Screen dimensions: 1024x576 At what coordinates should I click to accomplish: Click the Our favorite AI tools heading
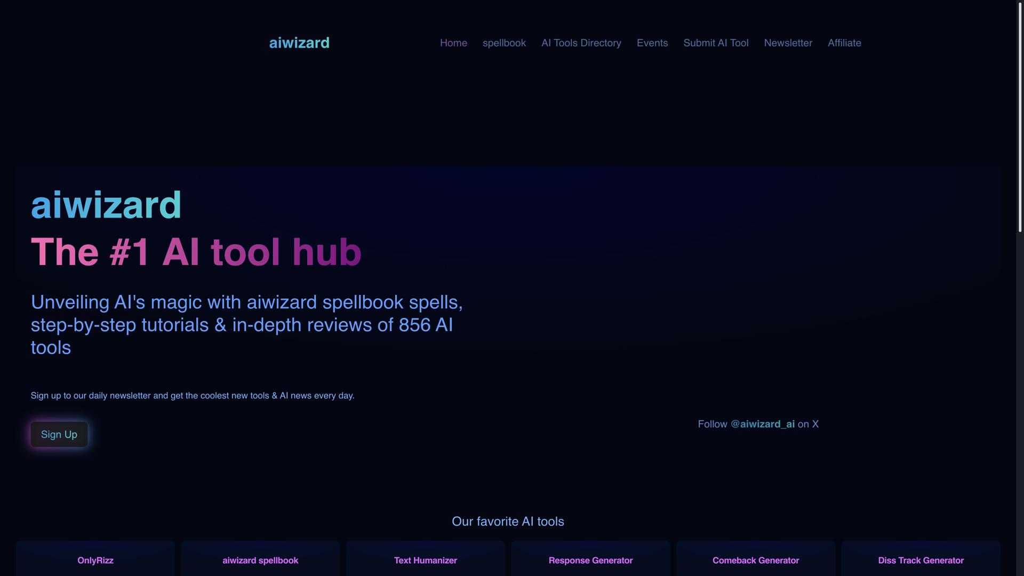[507, 522]
